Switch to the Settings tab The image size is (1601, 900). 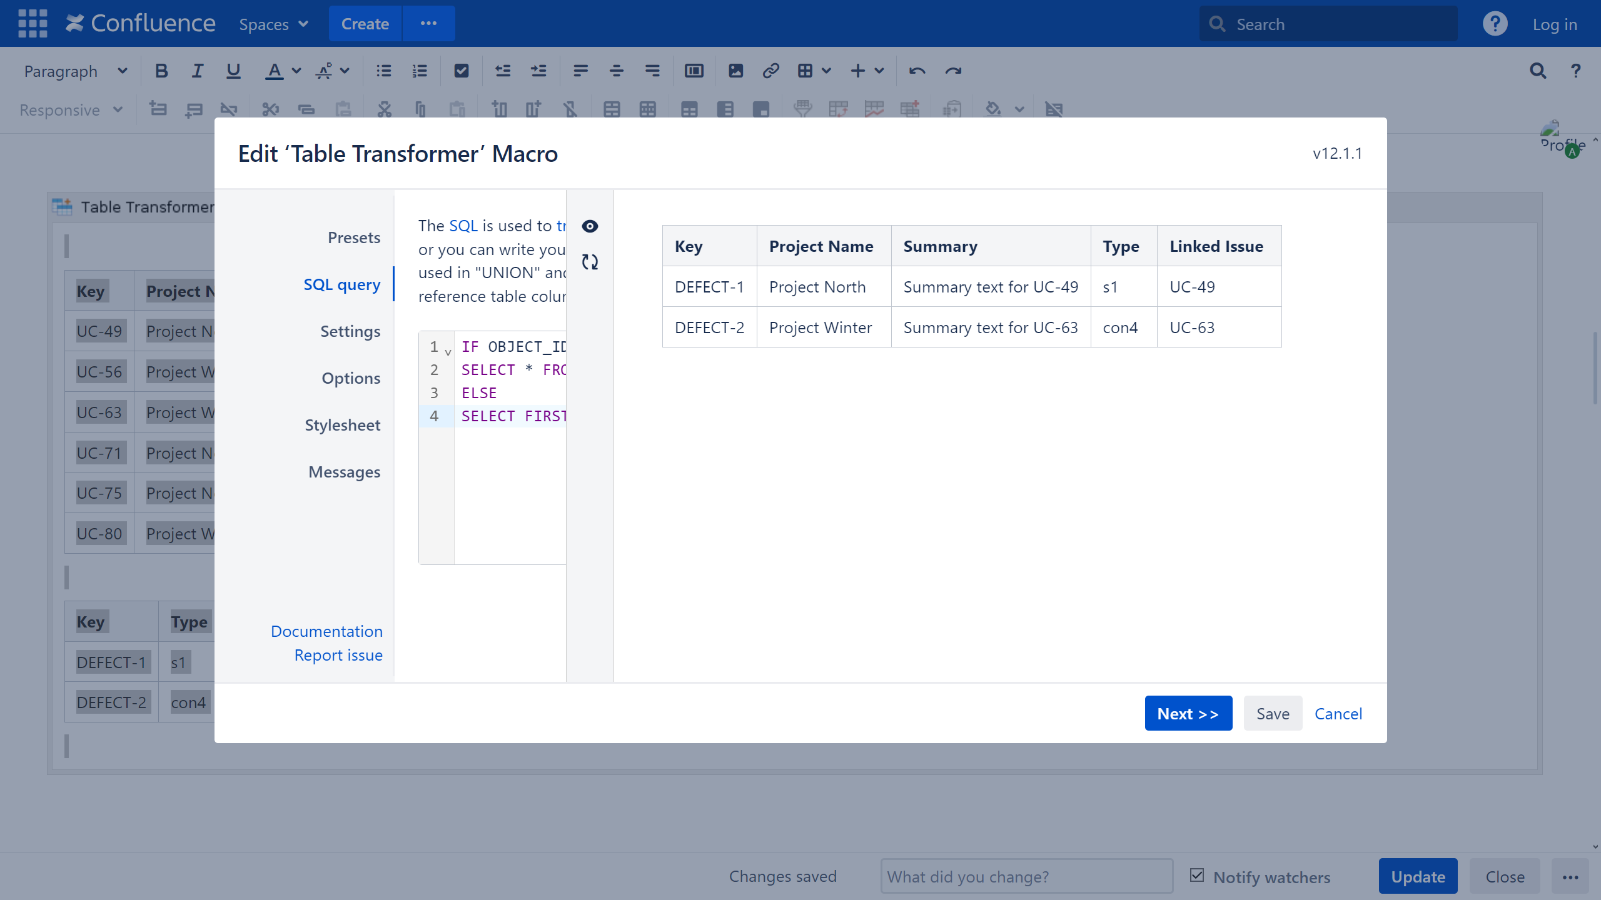click(350, 331)
